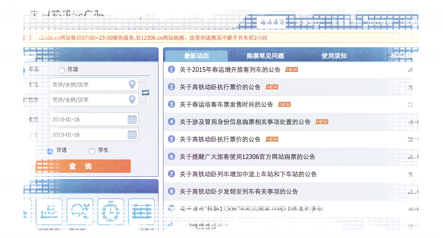This screenshot has height=238, width=443.
Task: Open the 春运临客车票发售时间 announcement
Action: (226, 104)
